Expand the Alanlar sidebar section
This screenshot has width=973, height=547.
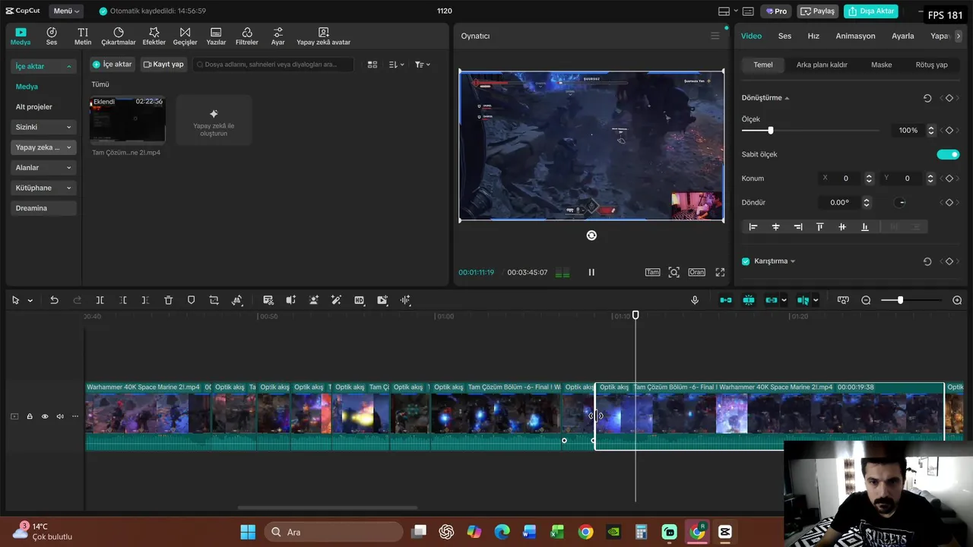click(x=44, y=168)
